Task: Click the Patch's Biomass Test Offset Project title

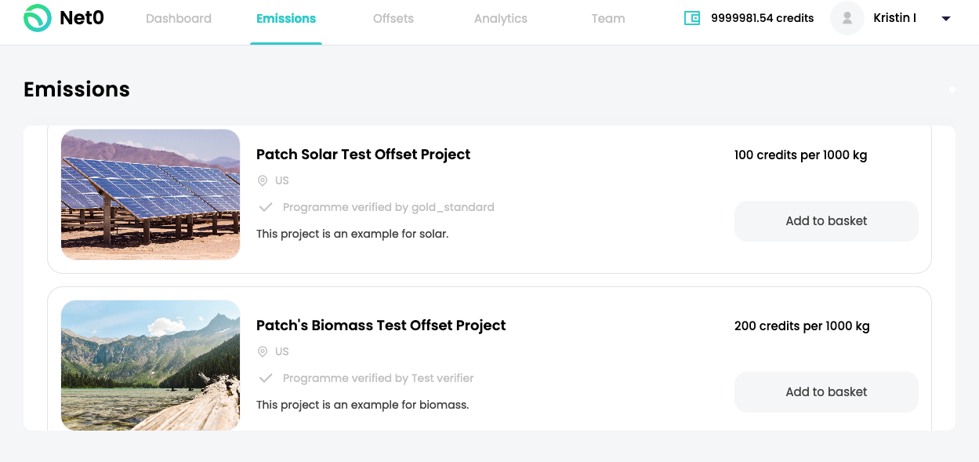Action: coord(381,326)
